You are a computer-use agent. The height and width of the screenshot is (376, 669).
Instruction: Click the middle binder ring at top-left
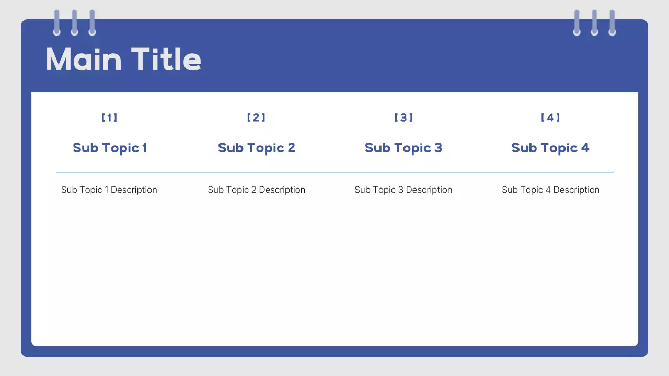tap(74, 22)
